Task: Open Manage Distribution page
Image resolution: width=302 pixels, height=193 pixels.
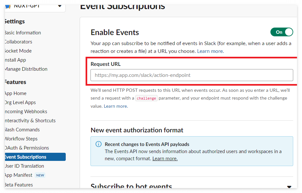Action: click(26, 69)
